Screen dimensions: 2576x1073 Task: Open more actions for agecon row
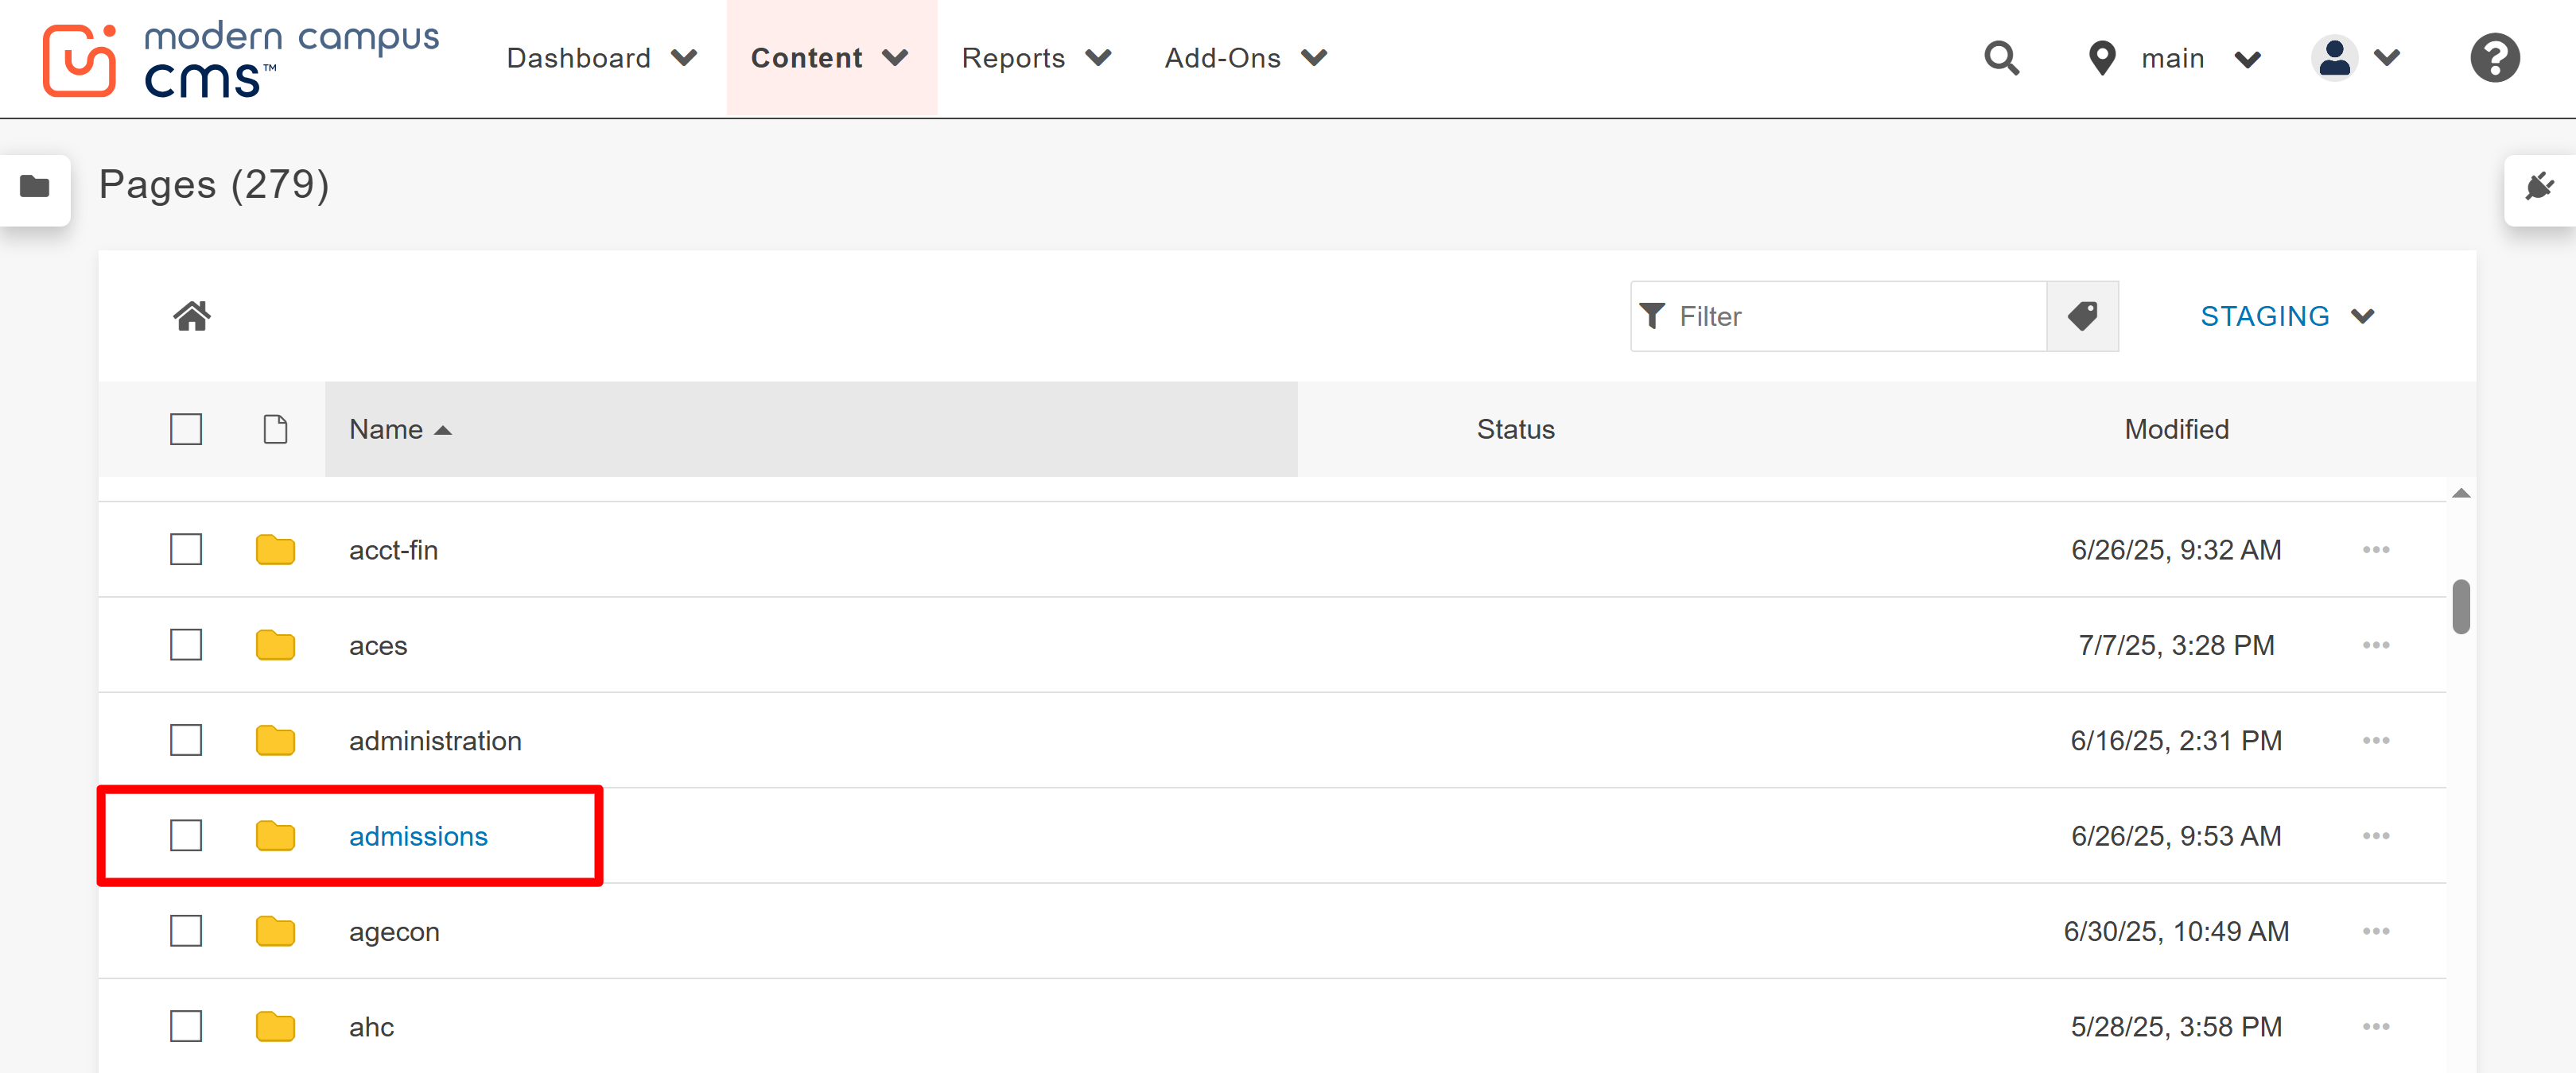(x=2375, y=932)
